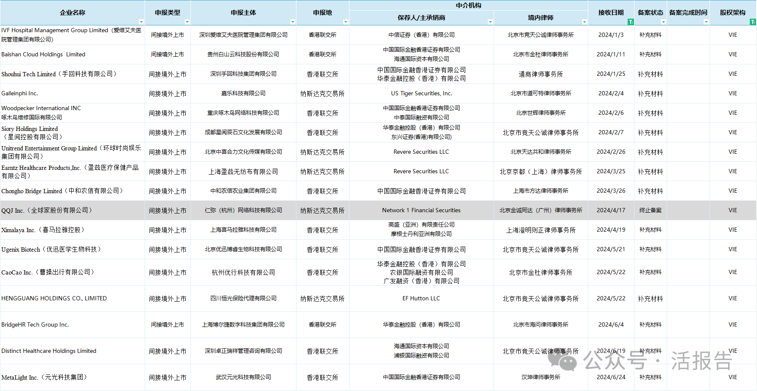Select the Distinct Healthcare Holdings Limited cell
Viewport: 757px width, 391px height.
(x=73, y=351)
